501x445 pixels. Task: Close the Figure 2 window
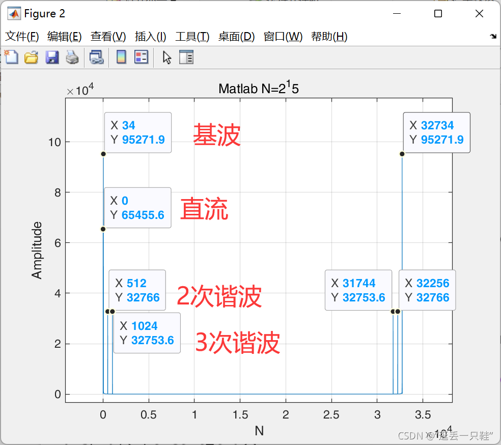click(479, 14)
